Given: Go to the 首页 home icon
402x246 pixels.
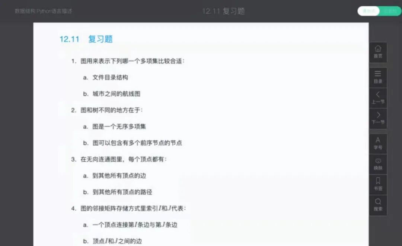Looking at the screenshot, I should (x=378, y=52).
